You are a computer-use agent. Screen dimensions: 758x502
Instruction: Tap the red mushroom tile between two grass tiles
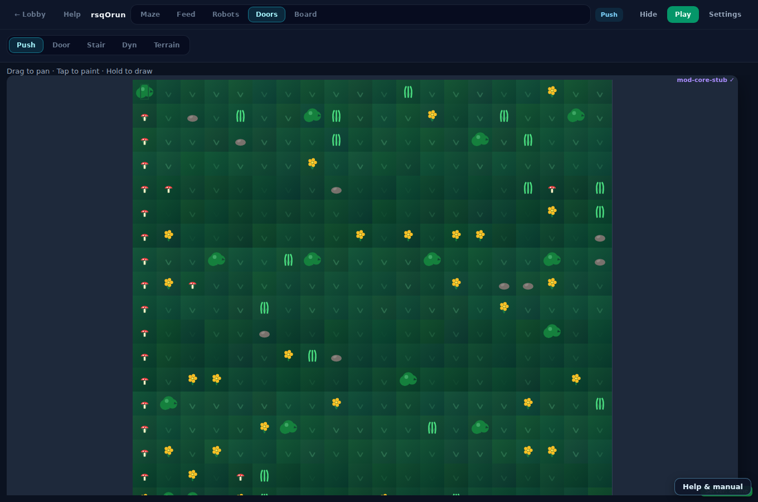click(552, 188)
